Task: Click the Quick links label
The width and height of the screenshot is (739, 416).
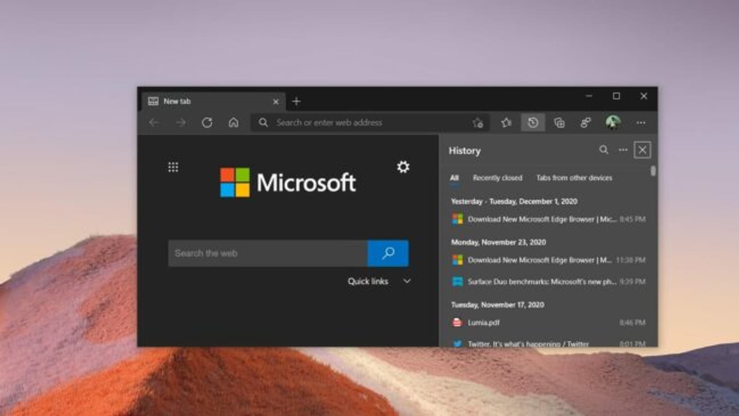Action: [368, 281]
